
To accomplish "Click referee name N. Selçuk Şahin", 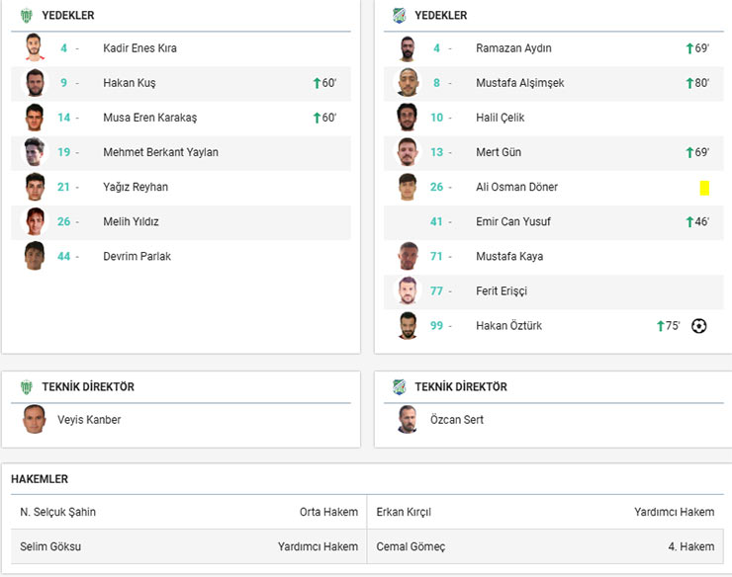I will pyautogui.click(x=58, y=512).
